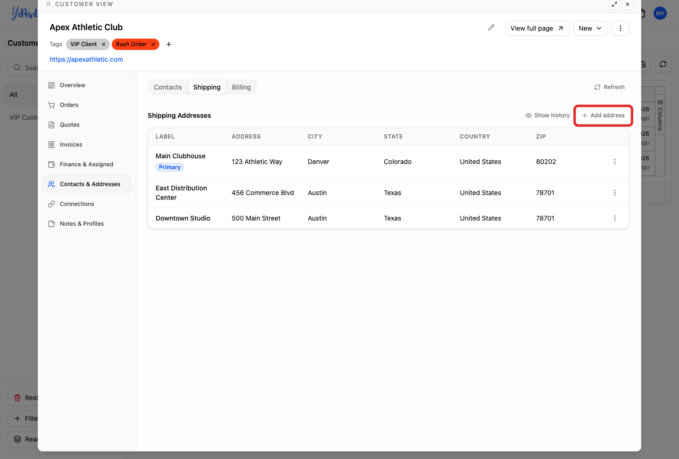The height and width of the screenshot is (459, 679).
Task: Click the pencil edit icon beside customer name
Action: (x=491, y=28)
